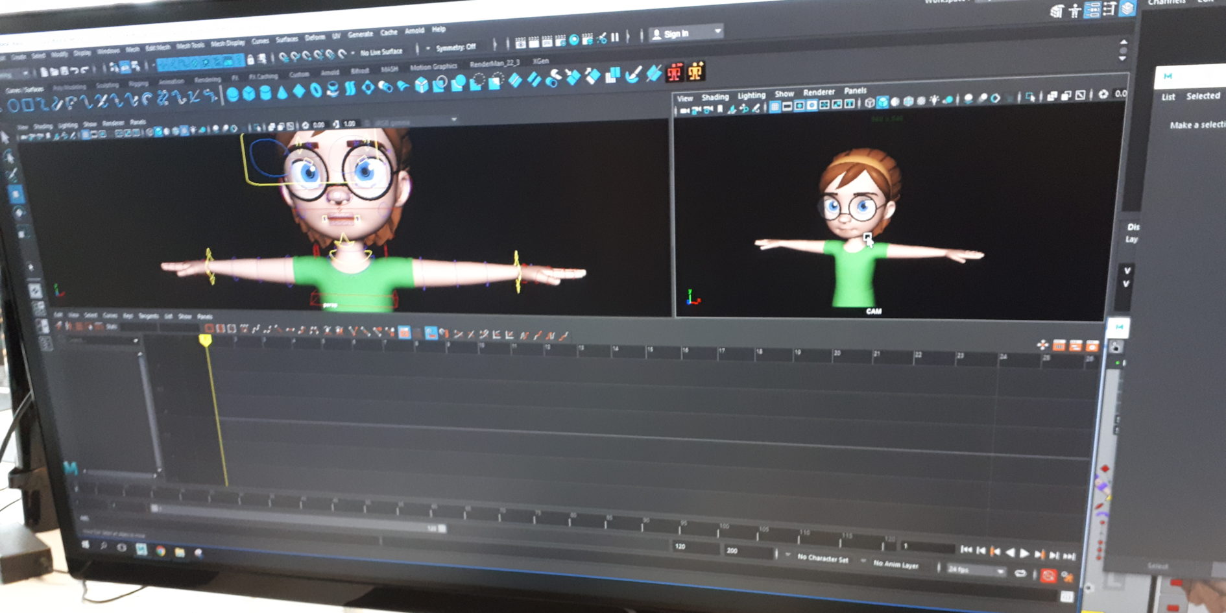Toggle isolate select in CAM viewport toolbar
The image size is (1226, 613).
tap(1029, 97)
